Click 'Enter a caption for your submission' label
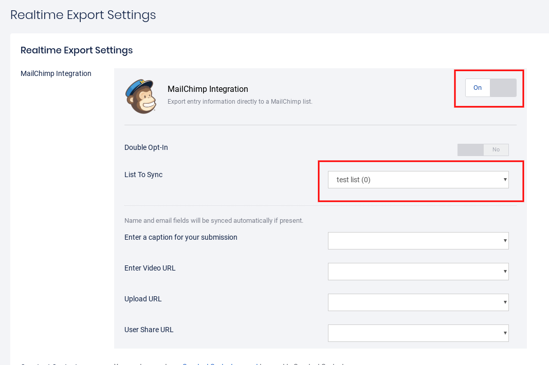Viewport: 549px width, 365px height. pos(181,237)
